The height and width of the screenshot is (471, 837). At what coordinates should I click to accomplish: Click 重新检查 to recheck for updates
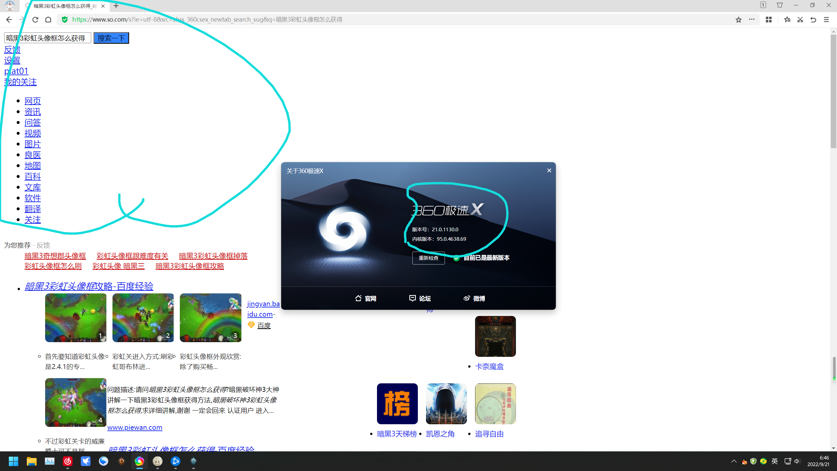[x=429, y=258]
